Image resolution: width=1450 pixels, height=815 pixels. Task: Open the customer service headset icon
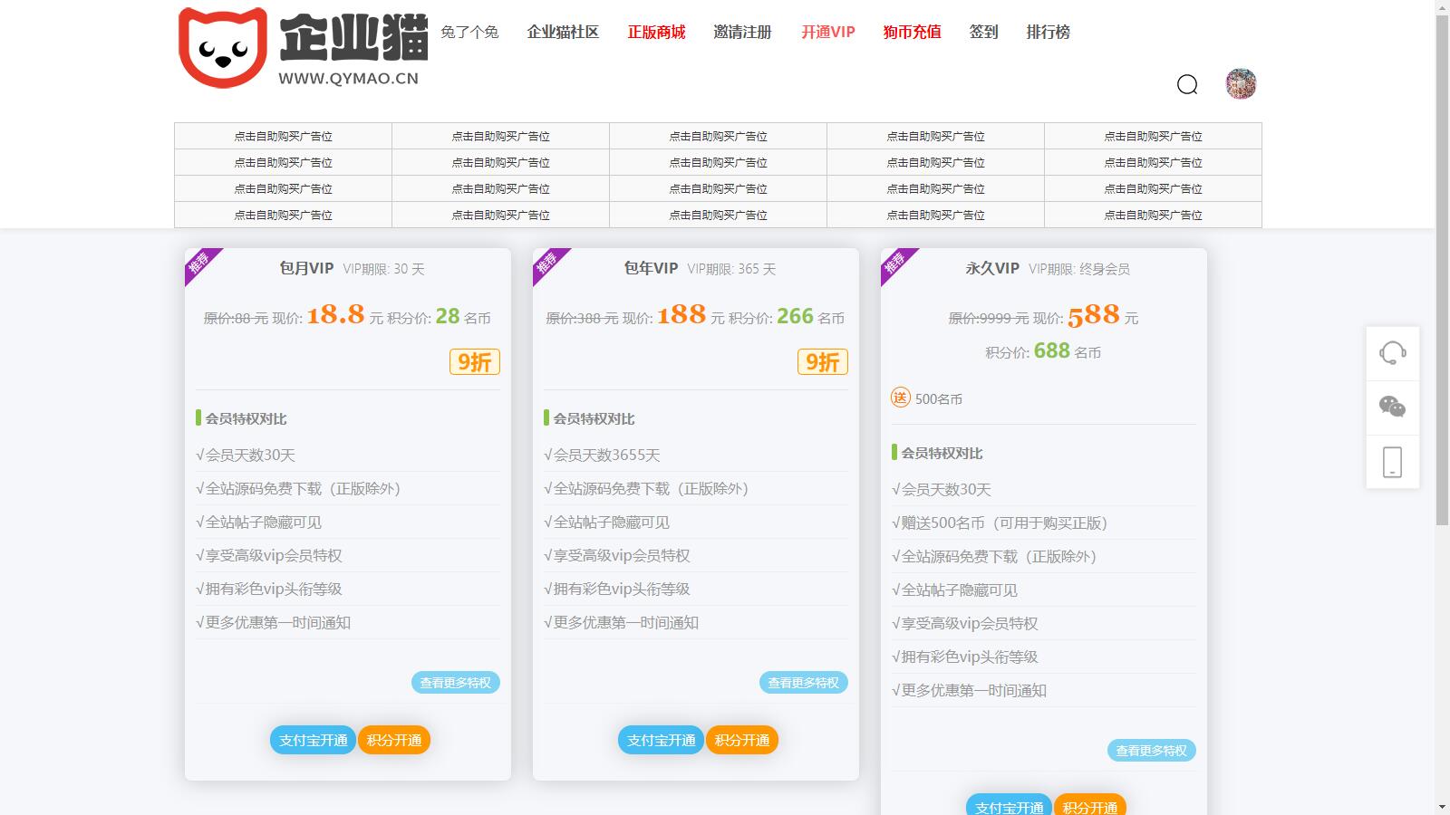1392,354
